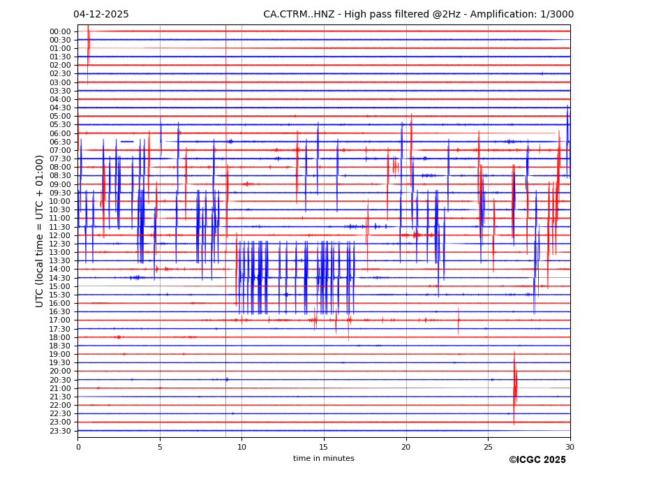
Task: Select the 10 minute x-axis tick label
Action: pyautogui.click(x=241, y=447)
